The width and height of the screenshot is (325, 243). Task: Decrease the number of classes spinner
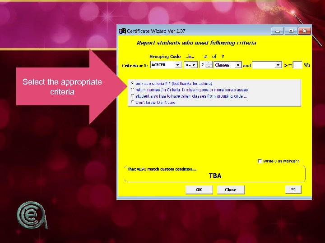point(209,66)
